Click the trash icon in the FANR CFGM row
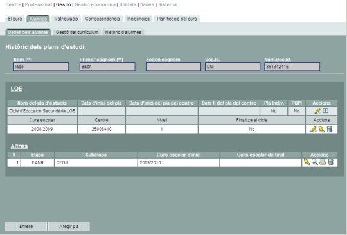The height and width of the screenshot is (235, 347). pyautogui.click(x=331, y=162)
